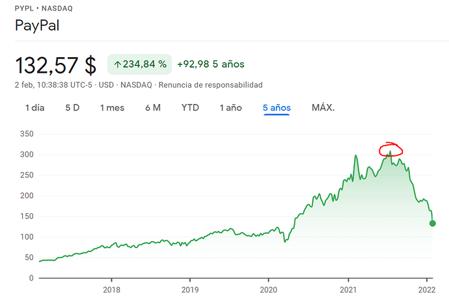Click the 132,57 $ price figure
The height and width of the screenshot is (308, 449).
point(55,65)
